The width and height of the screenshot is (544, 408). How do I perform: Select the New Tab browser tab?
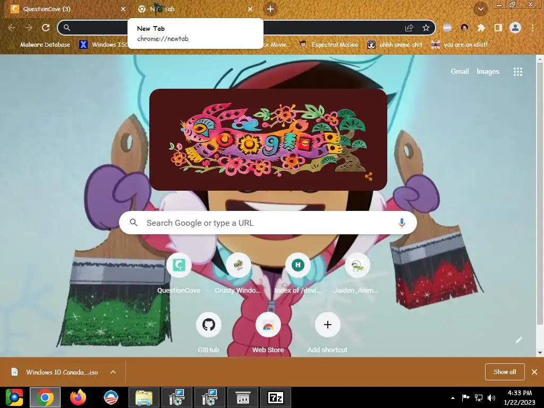(195, 9)
